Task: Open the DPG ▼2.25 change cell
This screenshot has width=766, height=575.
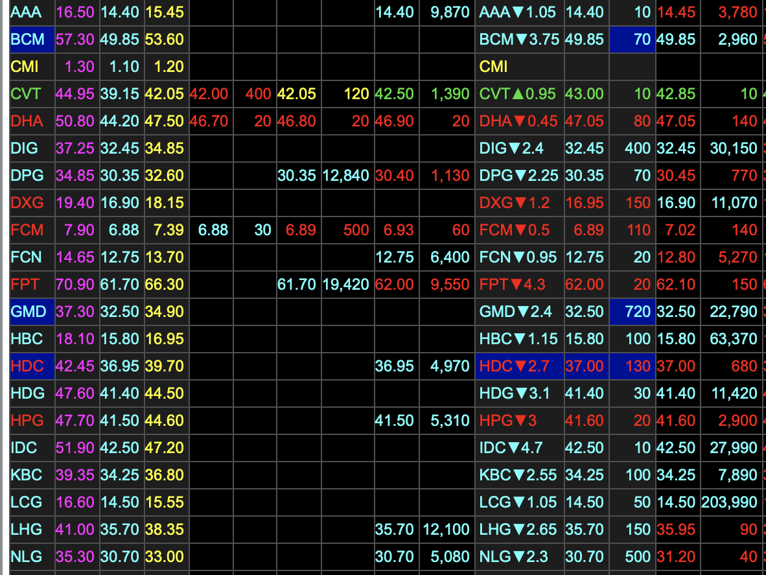Action: click(519, 176)
